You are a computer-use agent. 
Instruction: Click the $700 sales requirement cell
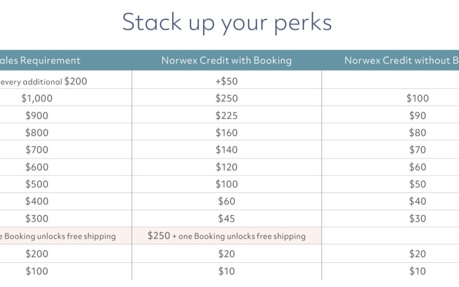37,150
